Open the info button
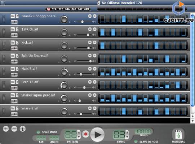The height and width of the screenshot is (144, 195). point(23,129)
